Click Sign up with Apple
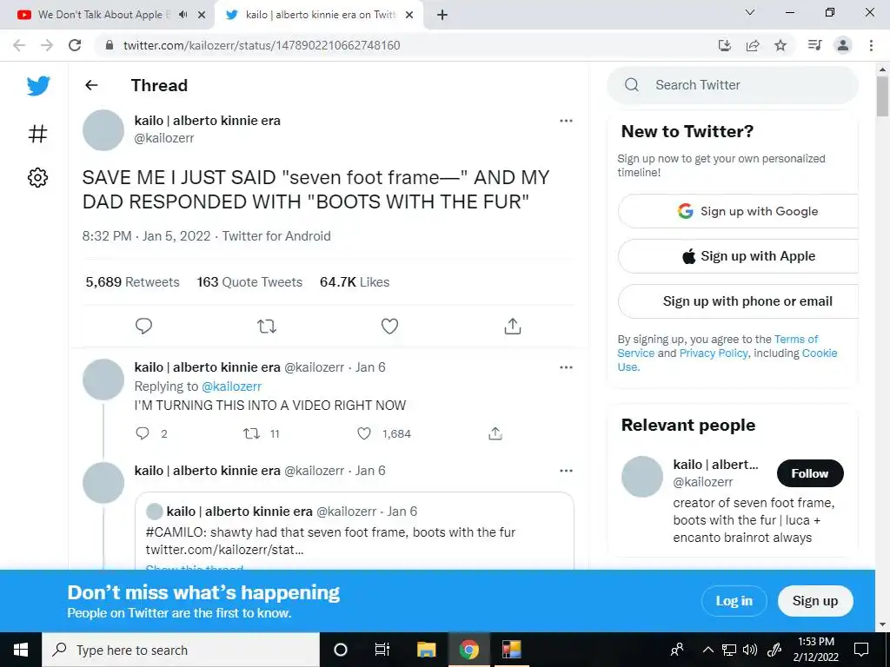 [738, 256]
